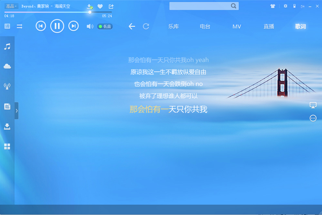Open temporary list 临 sidebar icon

point(7,107)
